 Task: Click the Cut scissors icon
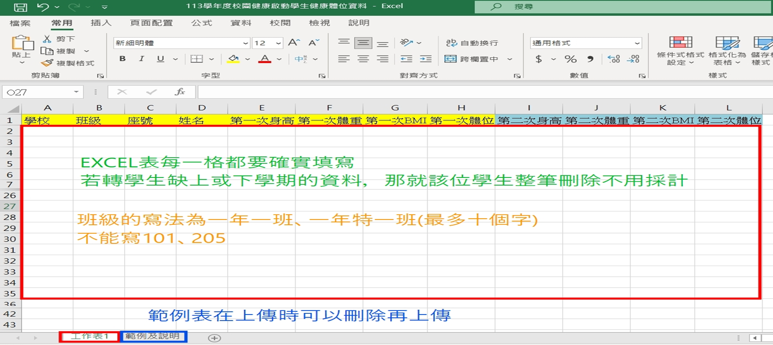[x=47, y=39]
